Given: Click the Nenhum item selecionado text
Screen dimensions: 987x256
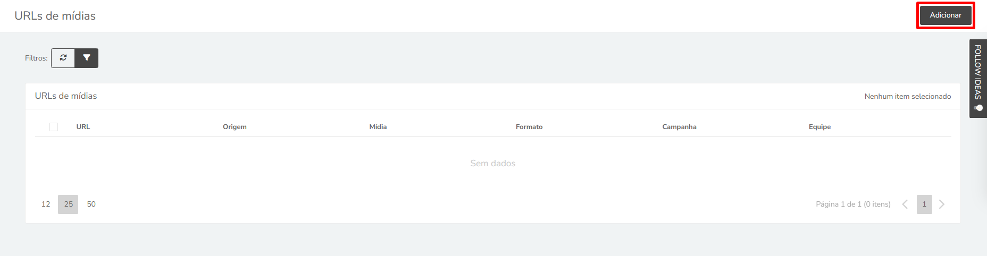Looking at the screenshot, I should click(908, 97).
